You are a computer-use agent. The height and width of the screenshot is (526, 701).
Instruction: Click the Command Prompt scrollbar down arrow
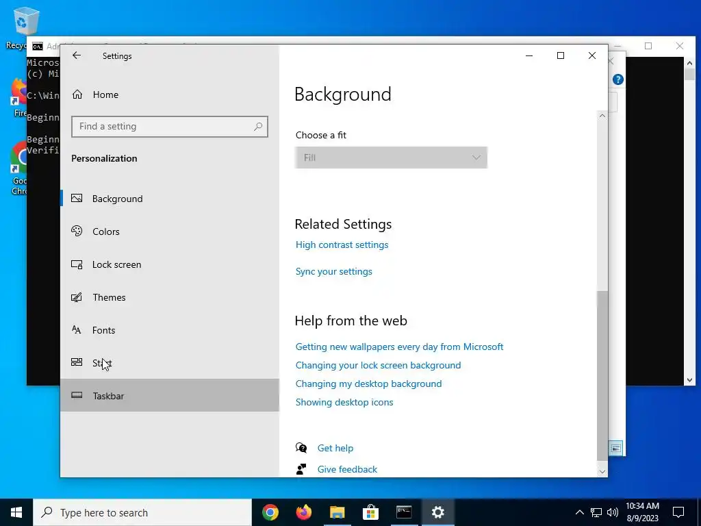click(x=689, y=380)
